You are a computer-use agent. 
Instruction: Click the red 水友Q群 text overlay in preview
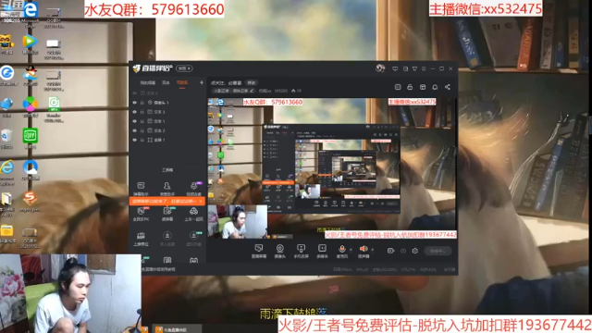tap(273, 102)
